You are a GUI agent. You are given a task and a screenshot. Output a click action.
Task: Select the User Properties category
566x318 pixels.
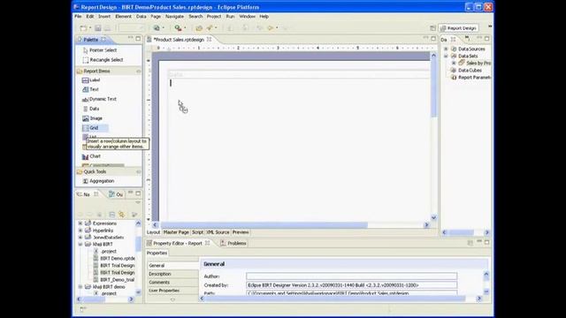[173, 291]
